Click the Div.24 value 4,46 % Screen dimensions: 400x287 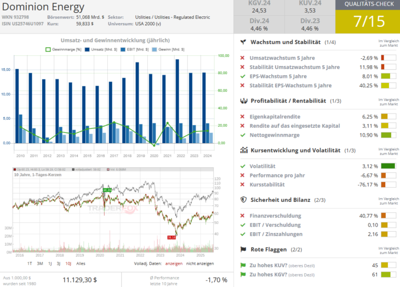click(259, 29)
